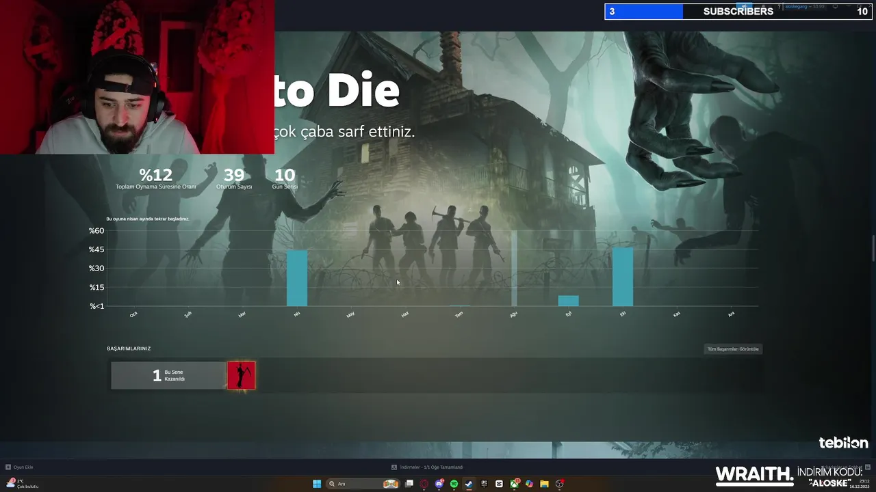
Task: Click the plus icon beside Oyun Ekle
Action: (8, 467)
